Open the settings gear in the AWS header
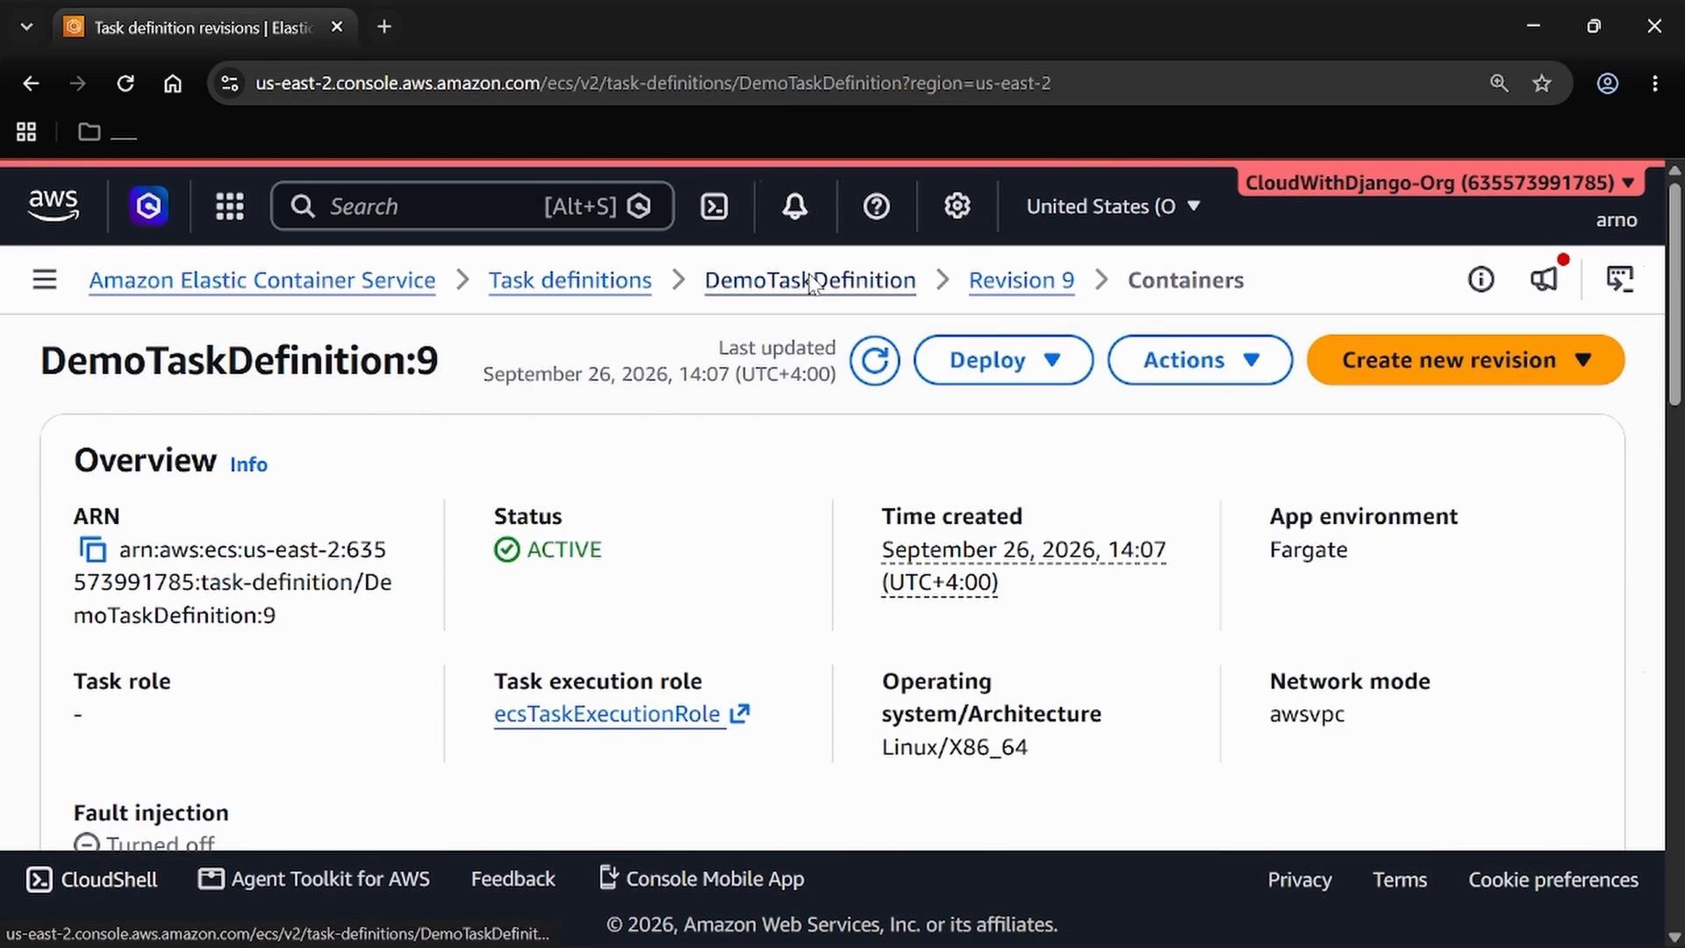1685x948 pixels. pyautogui.click(x=957, y=206)
